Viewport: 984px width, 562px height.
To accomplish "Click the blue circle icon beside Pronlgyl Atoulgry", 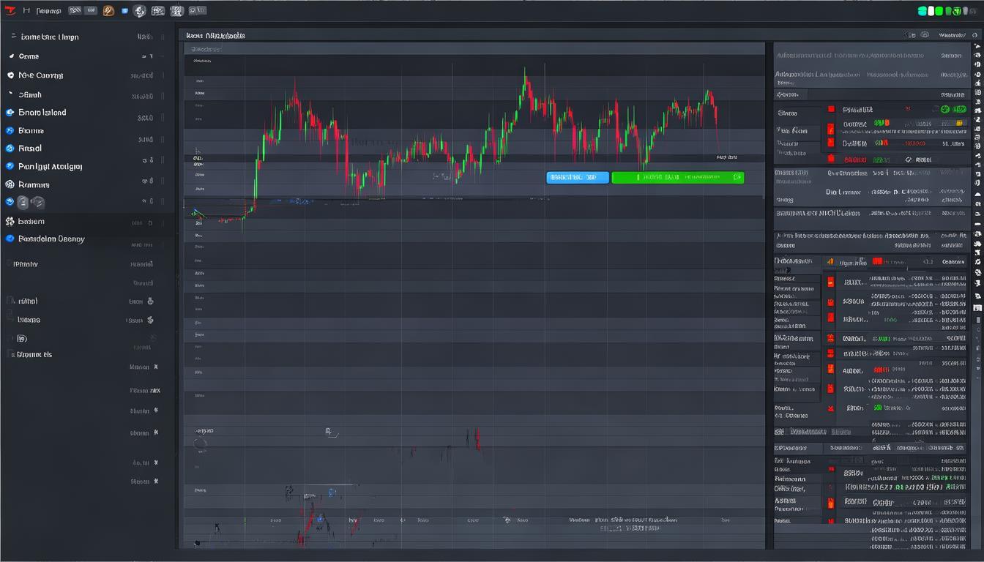I will tap(10, 167).
